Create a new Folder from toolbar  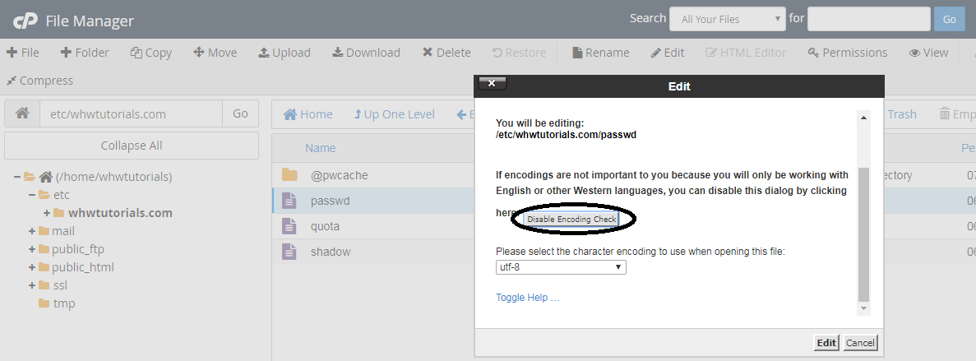(85, 53)
